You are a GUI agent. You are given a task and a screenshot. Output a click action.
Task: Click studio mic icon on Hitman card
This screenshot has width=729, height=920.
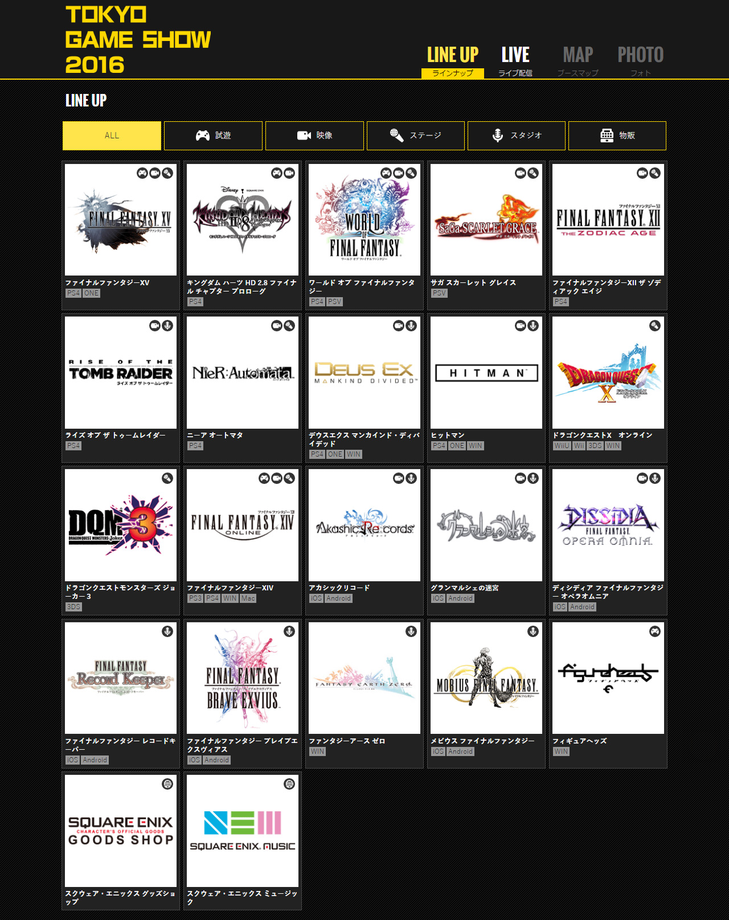click(x=533, y=326)
